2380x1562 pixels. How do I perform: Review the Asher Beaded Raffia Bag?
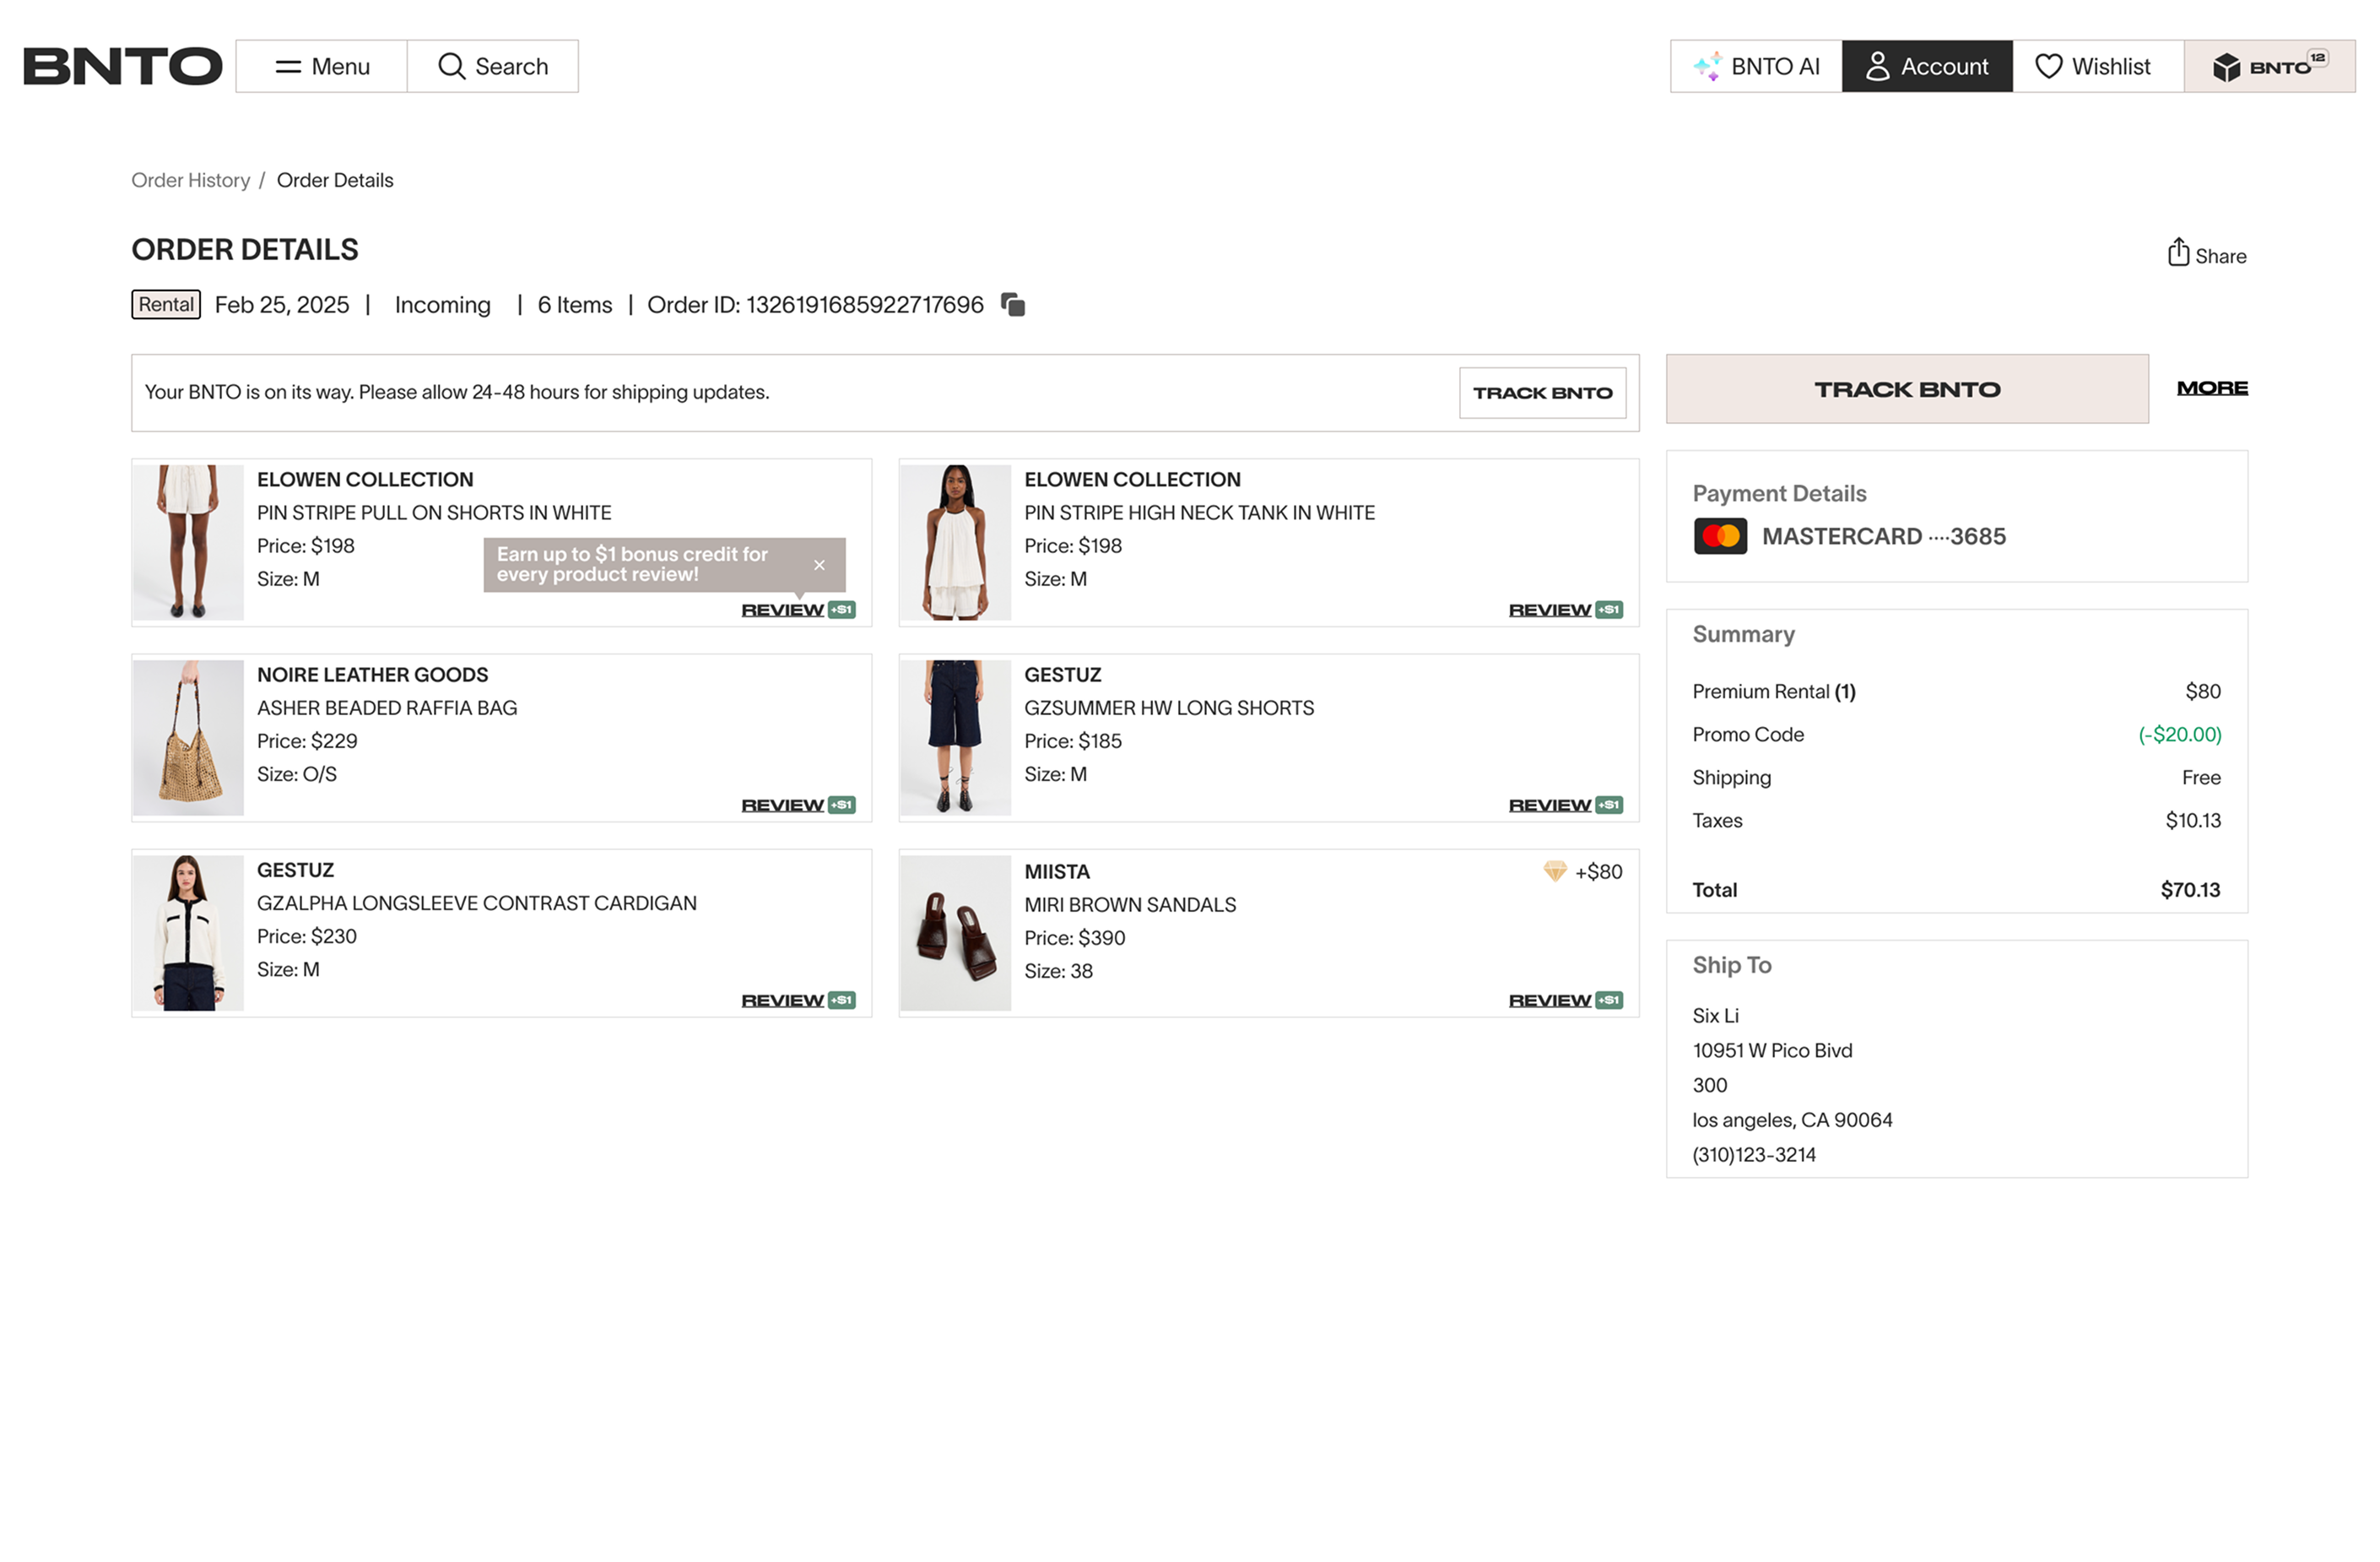coord(782,805)
